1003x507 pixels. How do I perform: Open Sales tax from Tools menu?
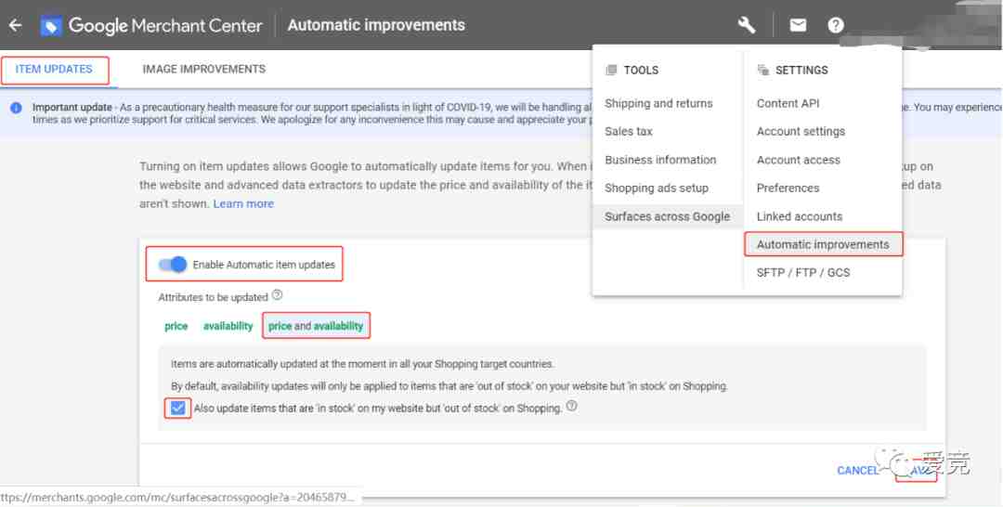629,132
